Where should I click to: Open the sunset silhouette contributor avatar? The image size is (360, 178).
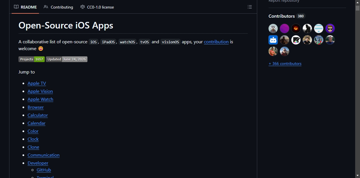(x=285, y=40)
